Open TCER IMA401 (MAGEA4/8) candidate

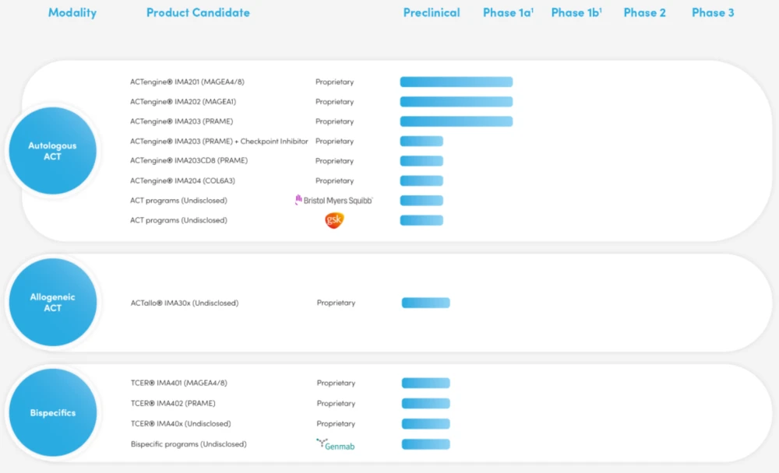pyautogui.click(x=178, y=383)
